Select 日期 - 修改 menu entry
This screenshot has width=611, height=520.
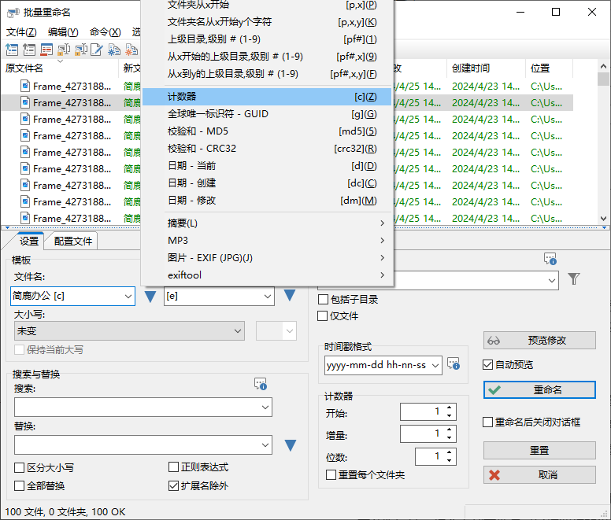click(268, 200)
